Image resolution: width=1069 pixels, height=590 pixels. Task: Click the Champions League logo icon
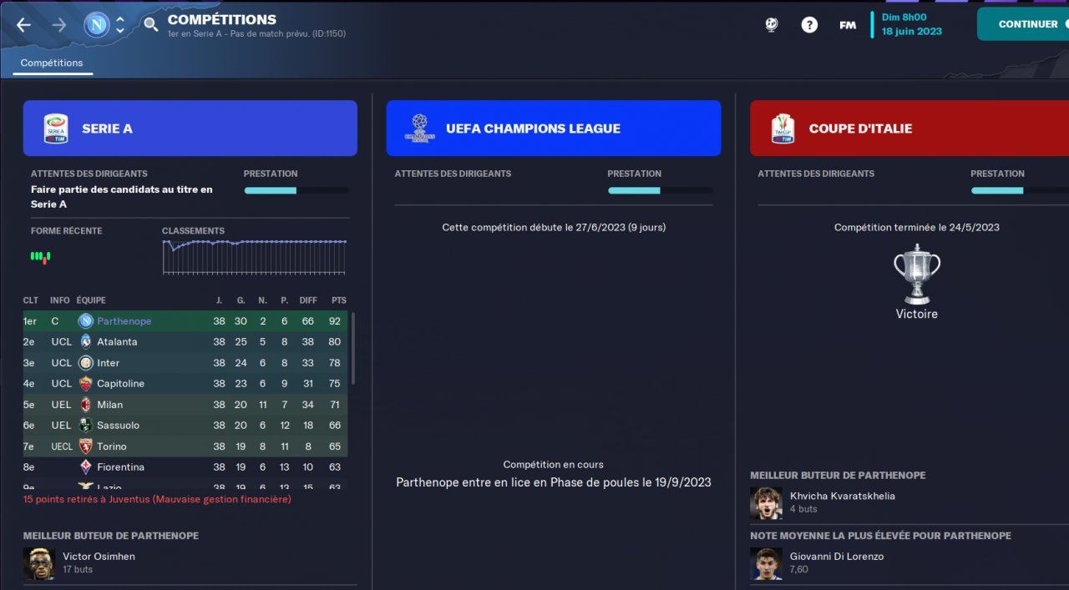click(x=419, y=129)
